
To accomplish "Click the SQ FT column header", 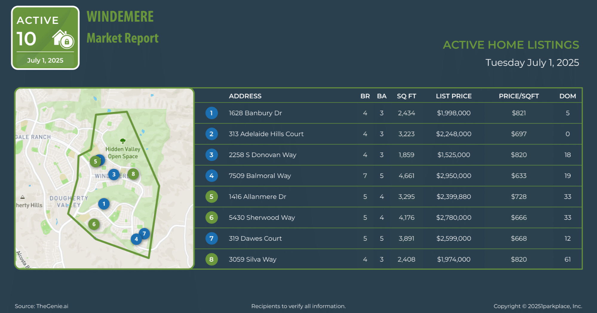I will pyautogui.click(x=406, y=96).
